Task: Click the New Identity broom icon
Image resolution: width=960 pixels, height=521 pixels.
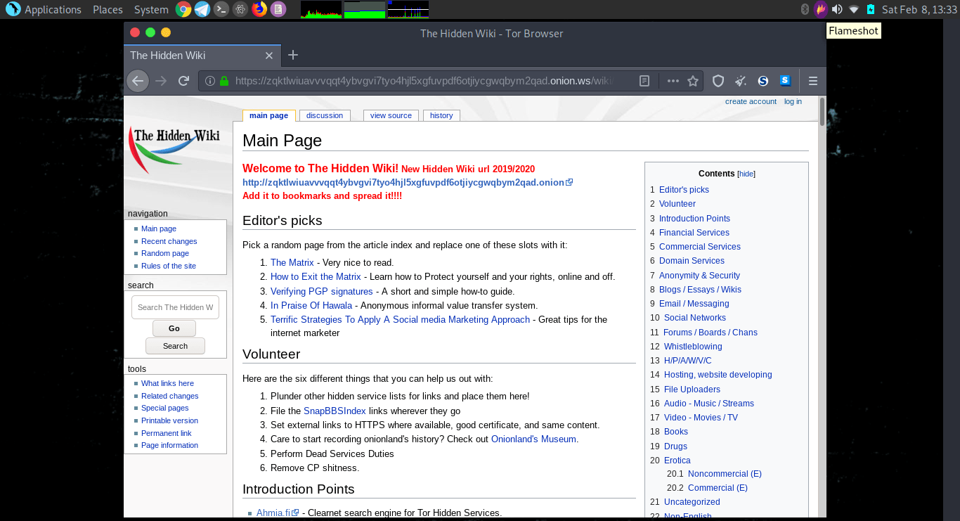Action: [x=740, y=81]
